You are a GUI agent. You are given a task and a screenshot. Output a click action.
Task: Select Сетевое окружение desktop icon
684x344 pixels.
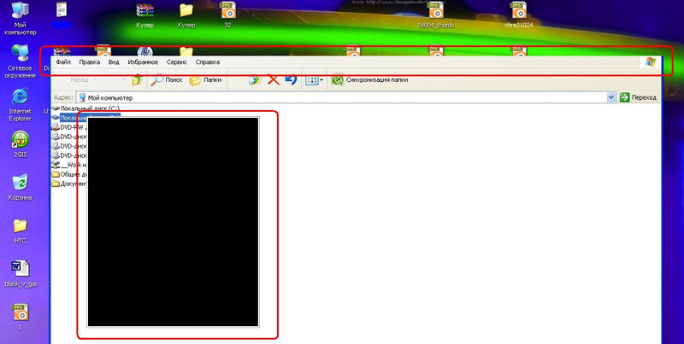[20, 61]
